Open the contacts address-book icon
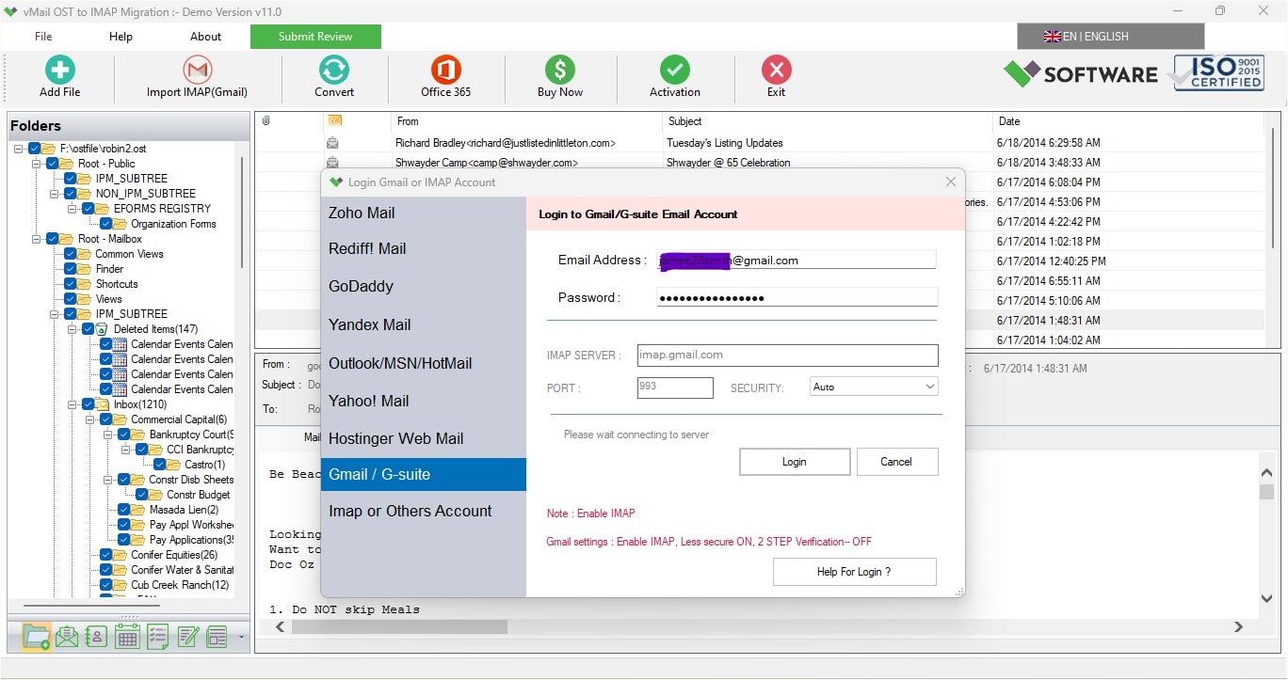The image size is (1288, 680). (96, 637)
